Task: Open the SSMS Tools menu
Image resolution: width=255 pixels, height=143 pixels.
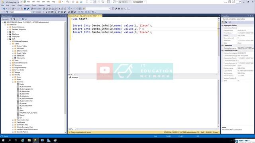Action: [34, 5]
